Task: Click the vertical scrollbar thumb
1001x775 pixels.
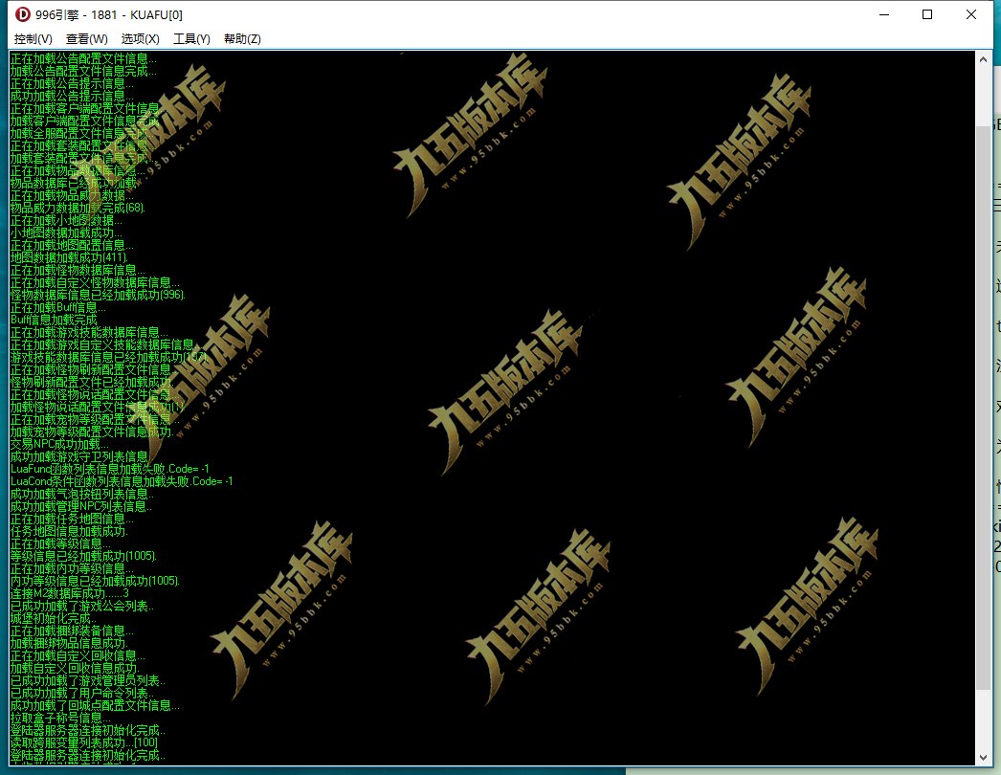Action: point(983,408)
